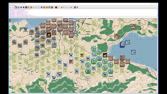The height and width of the screenshot is (94, 167).
Task: Click the tan counter tray toolbar icon
Action: (49, 7)
